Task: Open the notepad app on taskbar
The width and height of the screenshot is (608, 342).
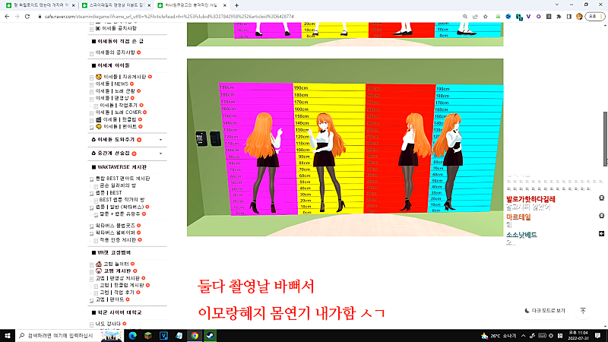Action: pyautogui.click(x=179, y=335)
